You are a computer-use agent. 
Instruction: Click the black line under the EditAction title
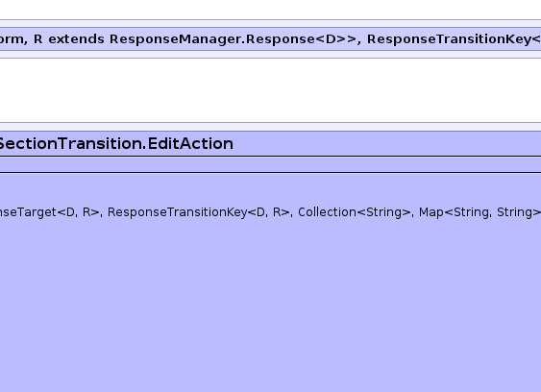pyautogui.click(x=271, y=157)
